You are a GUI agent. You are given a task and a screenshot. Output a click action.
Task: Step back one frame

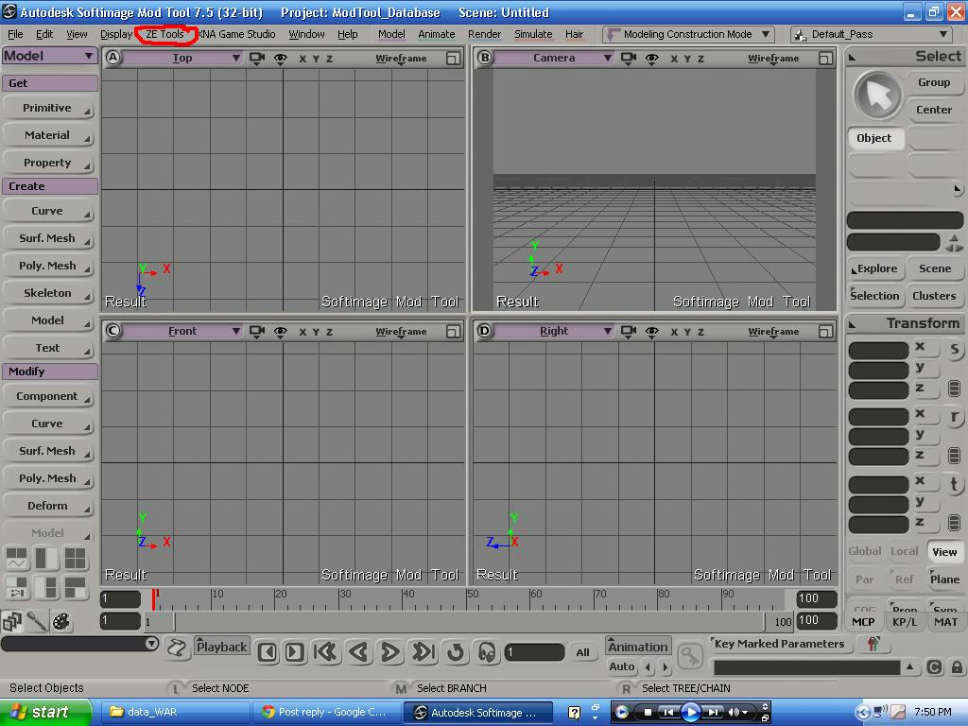click(x=268, y=652)
